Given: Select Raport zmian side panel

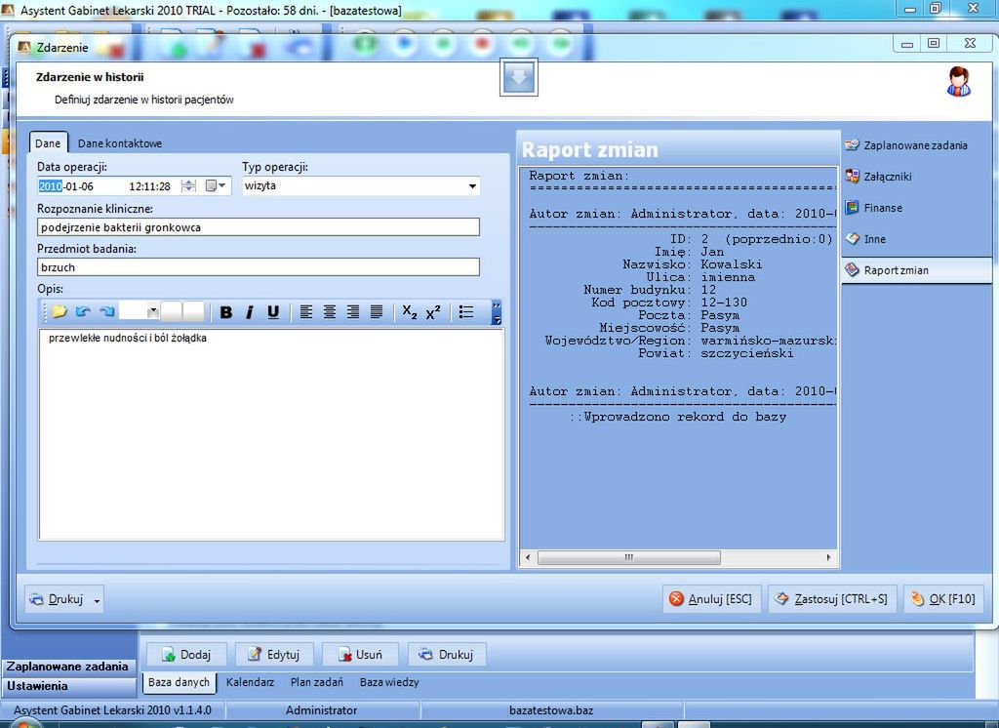Looking at the screenshot, I should 915,270.
